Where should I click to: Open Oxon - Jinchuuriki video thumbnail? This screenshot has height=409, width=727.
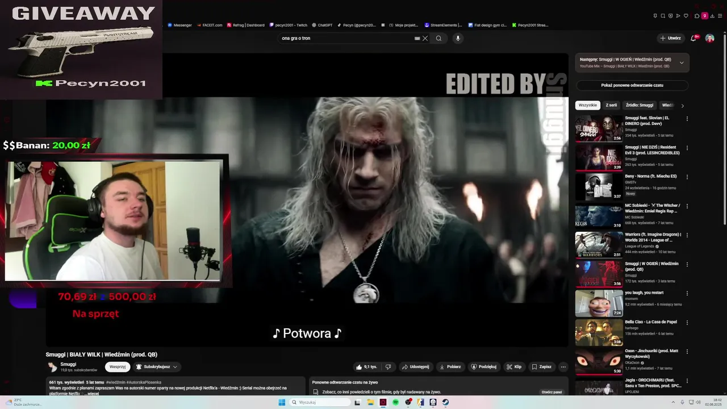[599, 361]
